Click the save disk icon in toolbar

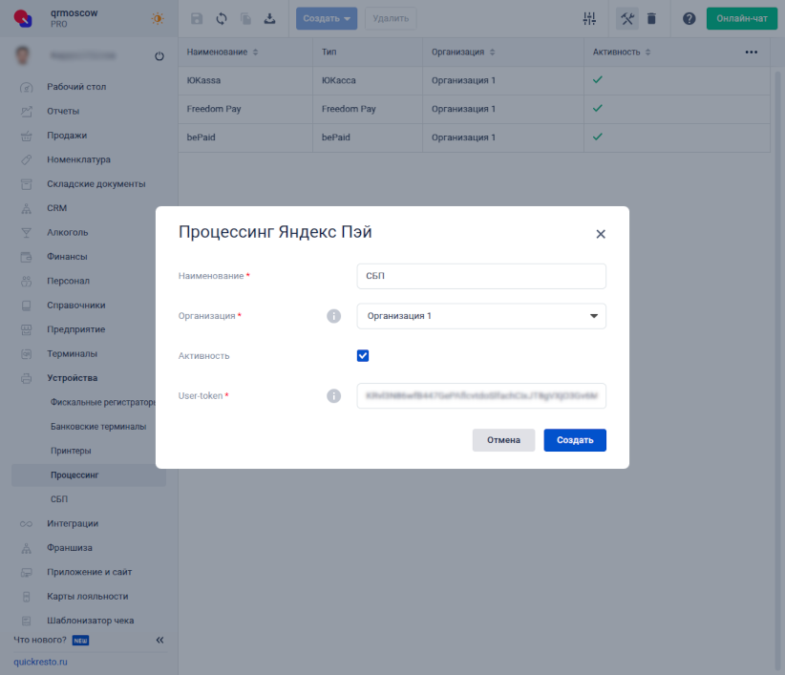pos(198,18)
